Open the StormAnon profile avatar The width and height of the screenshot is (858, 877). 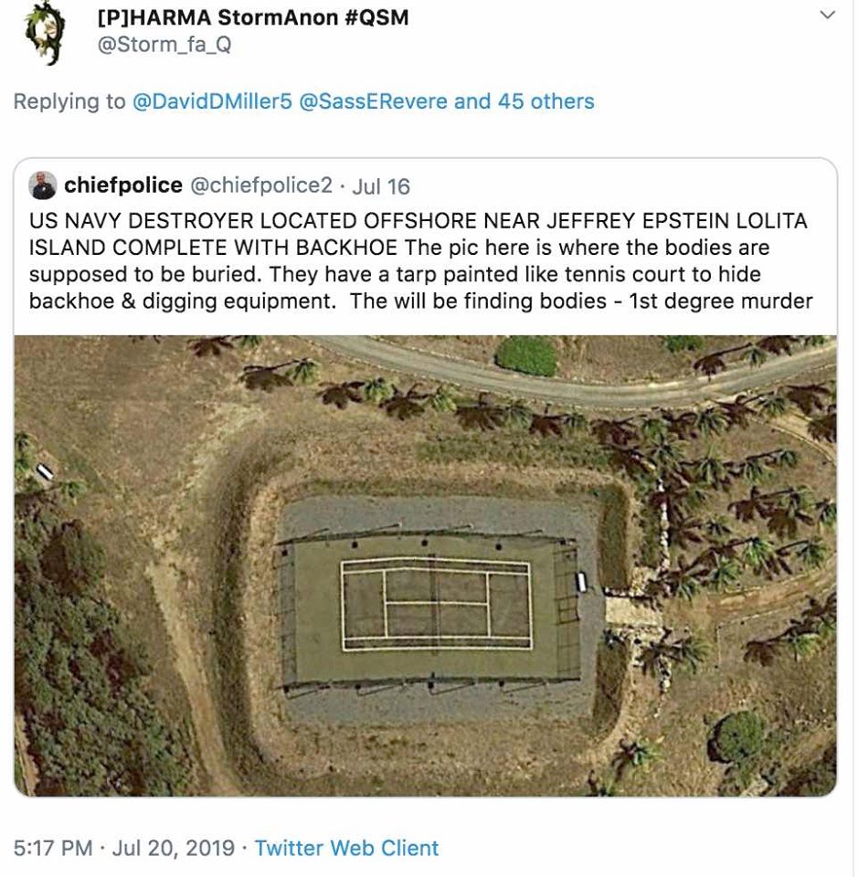(x=43, y=33)
